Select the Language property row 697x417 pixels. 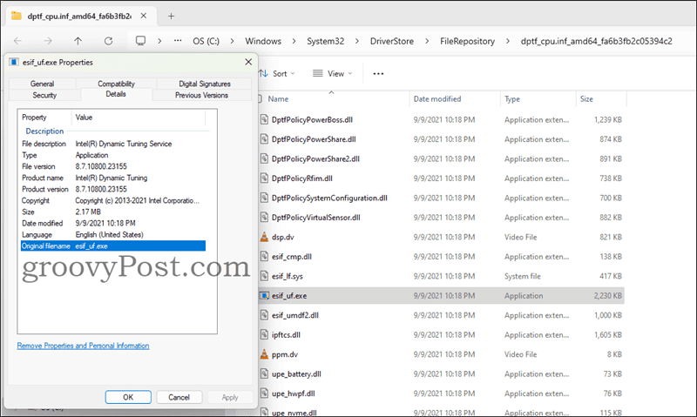113,234
